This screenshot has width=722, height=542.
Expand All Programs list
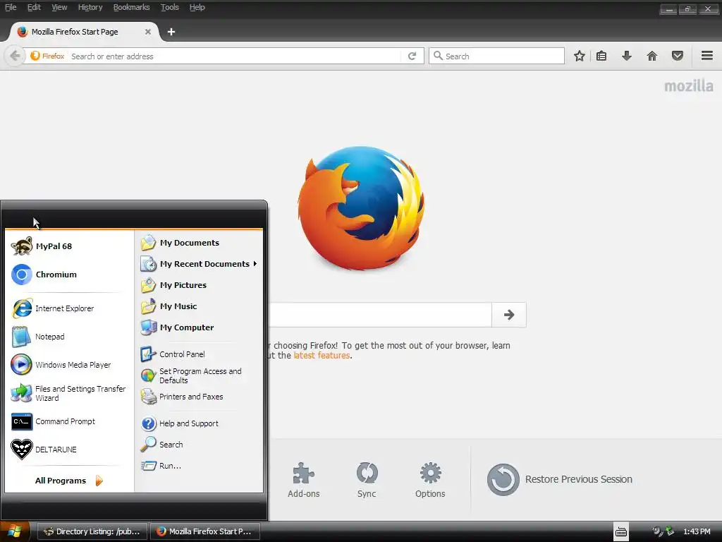pyautogui.click(x=68, y=481)
